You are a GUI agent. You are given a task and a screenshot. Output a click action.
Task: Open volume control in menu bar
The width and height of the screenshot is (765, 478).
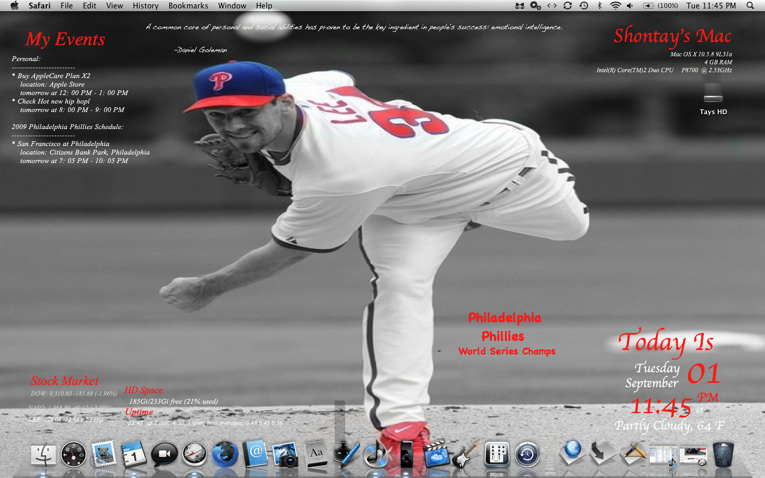tap(630, 6)
